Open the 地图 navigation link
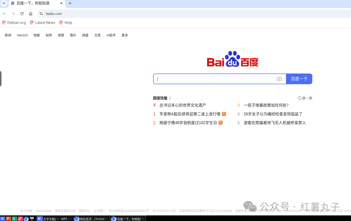Viewport: 351px width, 221px height. pyautogui.click(x=37, y=35)
